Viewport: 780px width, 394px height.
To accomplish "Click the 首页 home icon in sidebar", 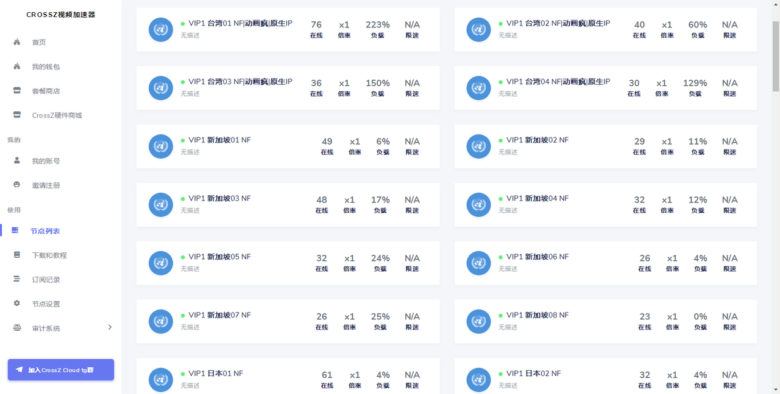I will pos(17,42).
